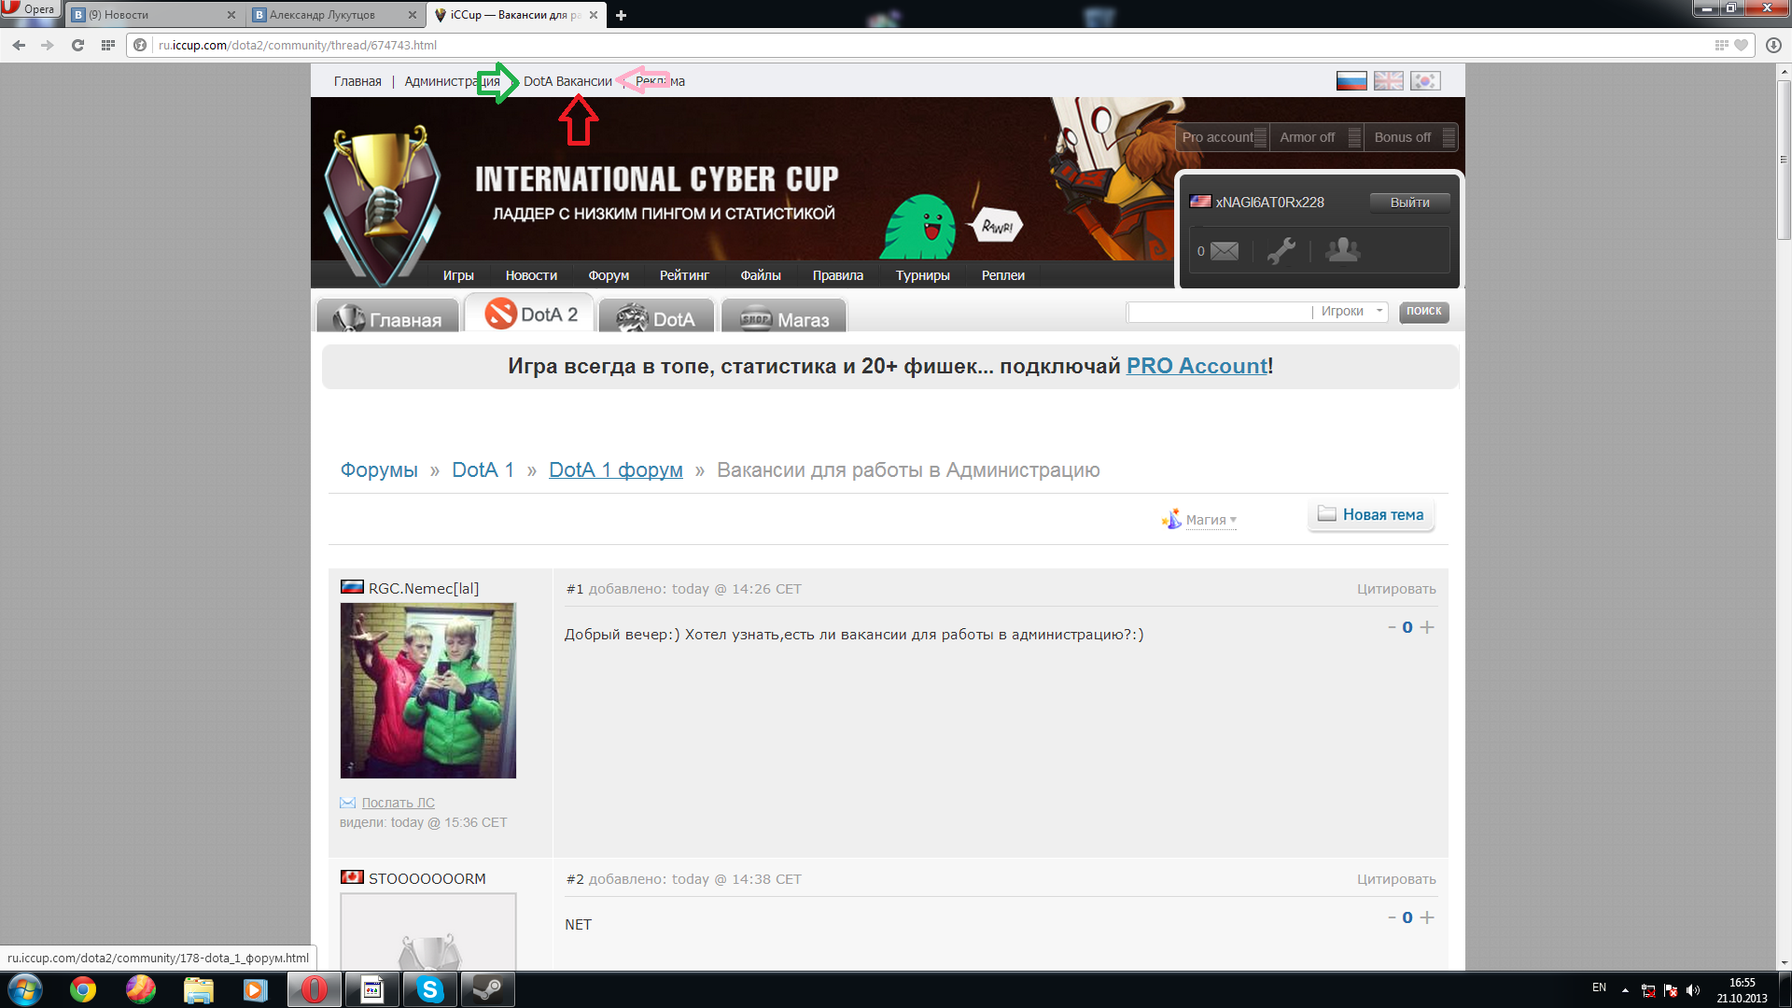This screenshot has width=1792, height=1008.
Task: Follow the PRO Account link
Action: pos(1197,366)
